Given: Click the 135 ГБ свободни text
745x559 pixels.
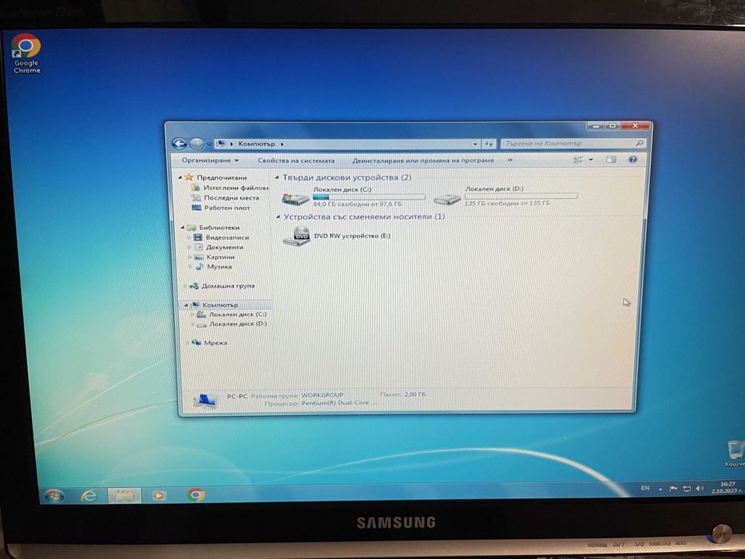Looking at the screenshot, I should [507, 204].
